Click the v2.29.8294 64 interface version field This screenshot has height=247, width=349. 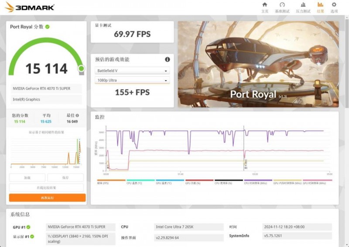coord(189,238)
